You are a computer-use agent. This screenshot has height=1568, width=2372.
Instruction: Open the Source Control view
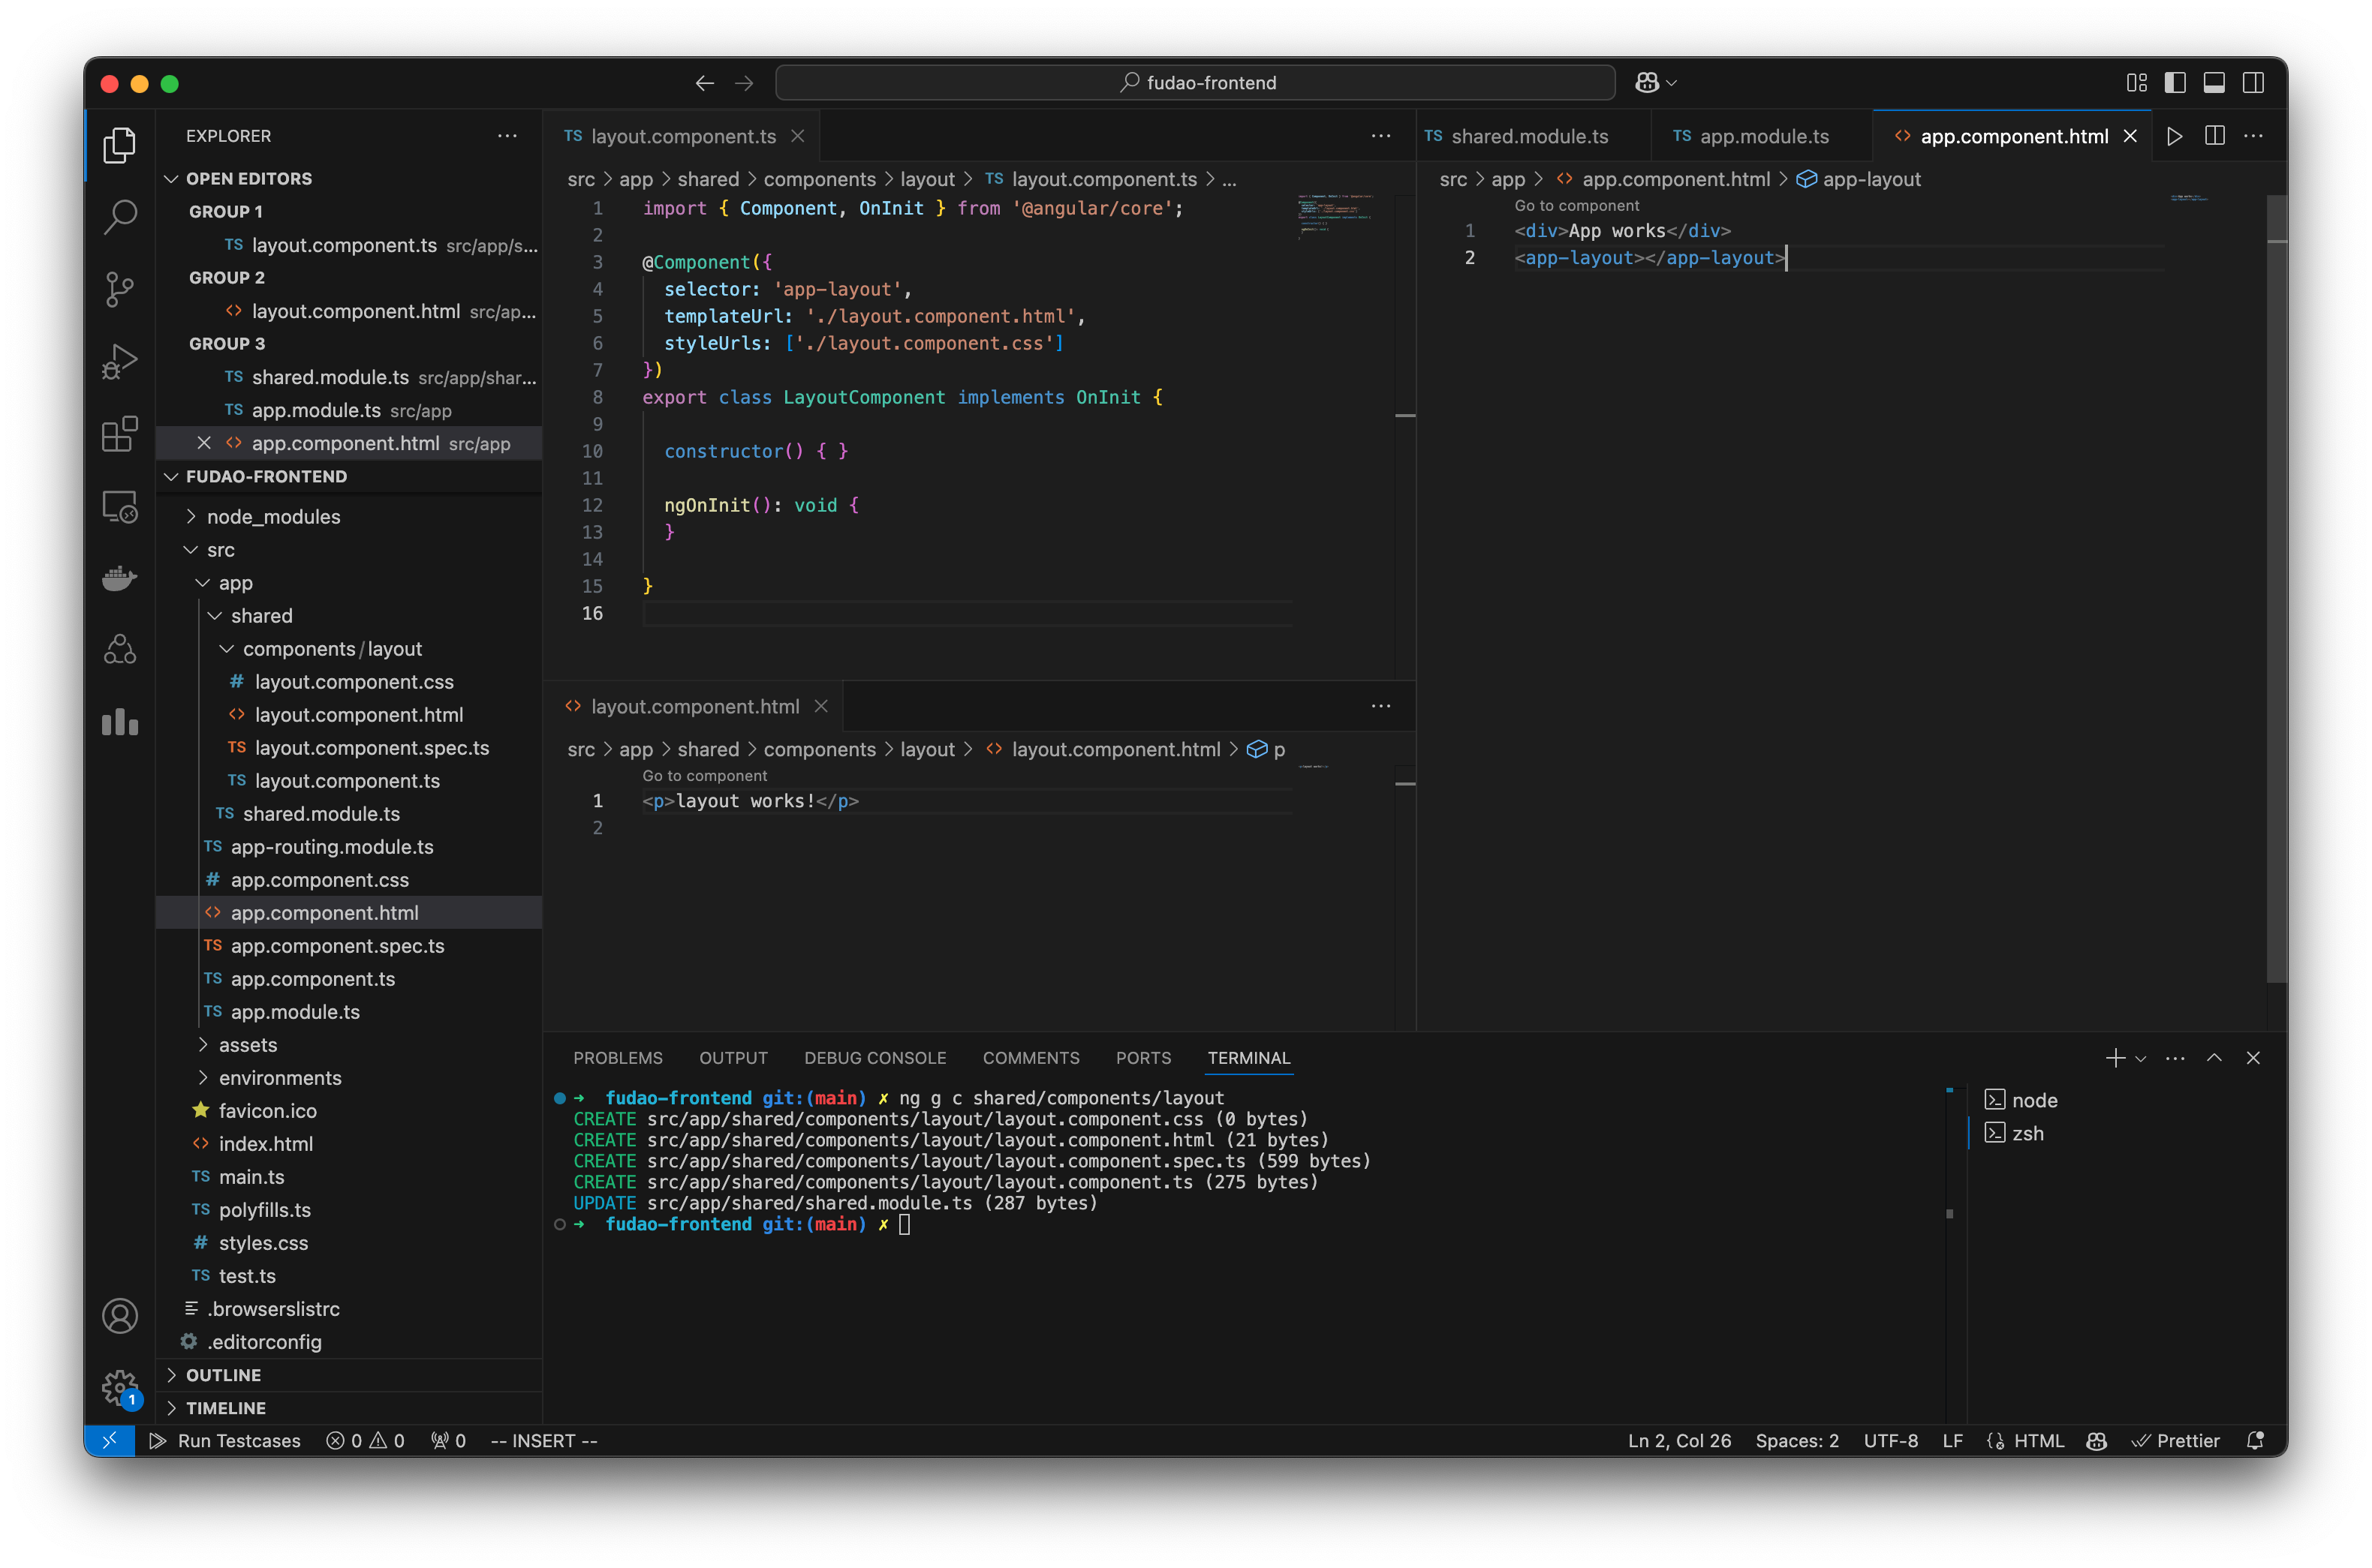click(x=120, y=290)
